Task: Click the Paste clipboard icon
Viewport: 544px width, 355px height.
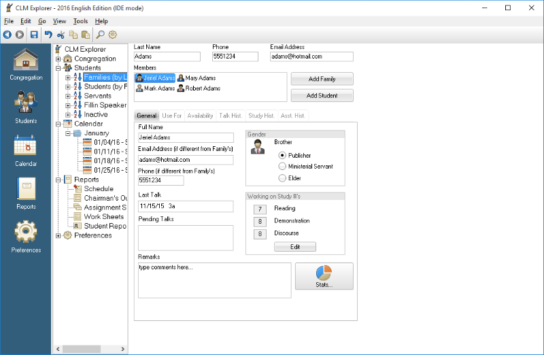Action: (86, 35)
